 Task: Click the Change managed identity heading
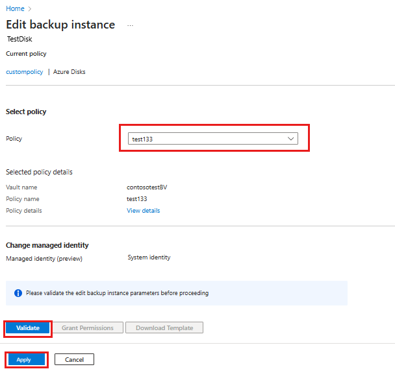click(x=47, y=245)
